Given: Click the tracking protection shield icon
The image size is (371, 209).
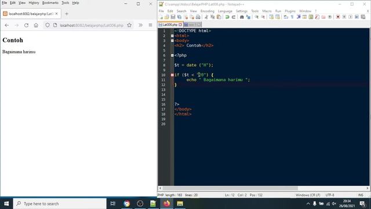Looking at the screenshot, I should pyautogui.click(x=48, y=25).
